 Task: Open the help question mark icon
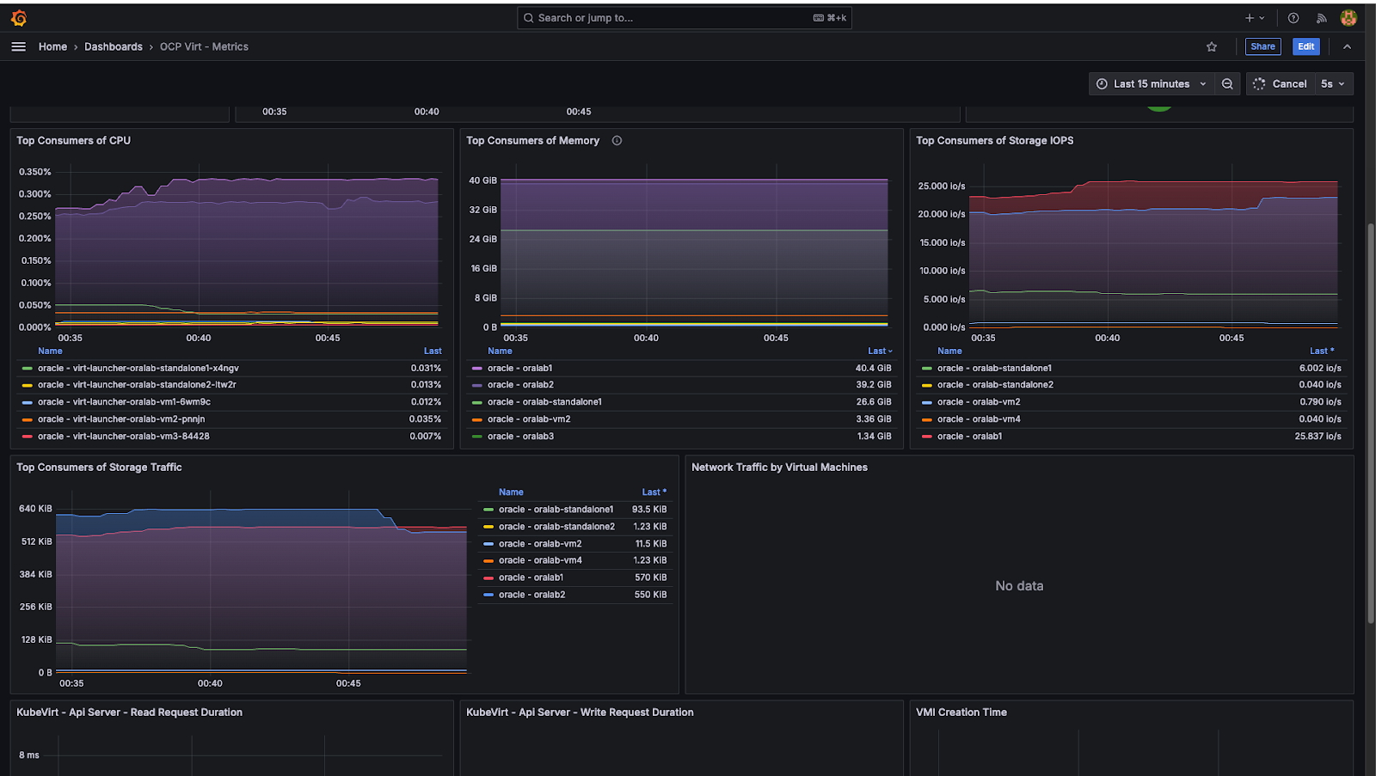(x=1293, y=18)
